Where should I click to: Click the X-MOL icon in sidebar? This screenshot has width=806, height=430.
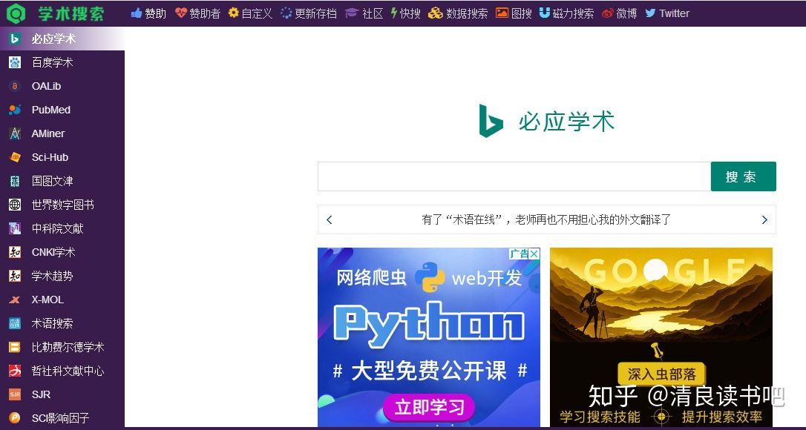(x=15, y=300)
